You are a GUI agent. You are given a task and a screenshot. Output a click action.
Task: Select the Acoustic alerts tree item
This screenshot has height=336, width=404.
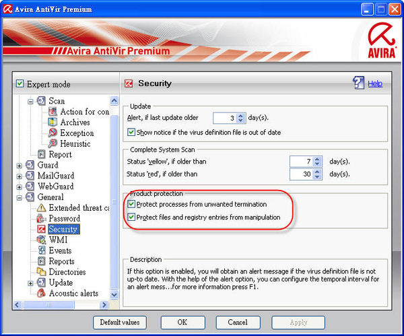[x=73, y=293]
